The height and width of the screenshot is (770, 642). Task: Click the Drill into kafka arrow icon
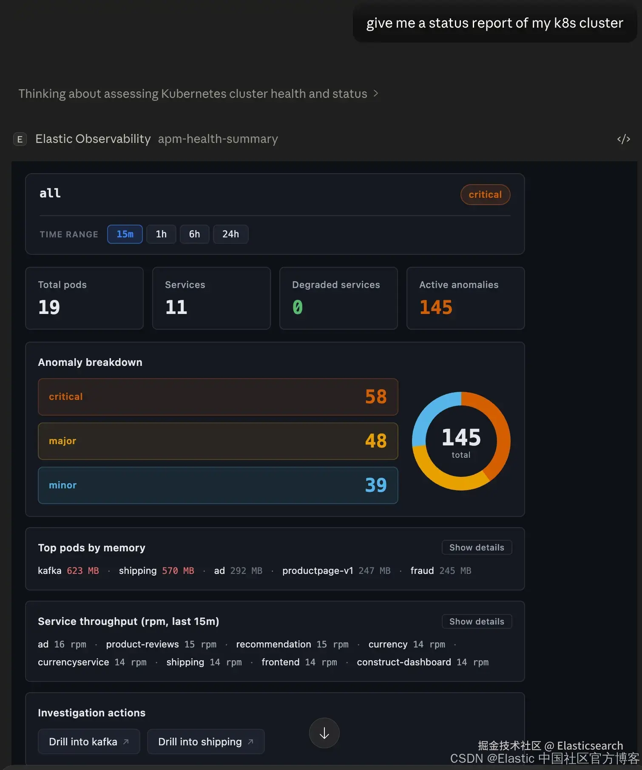tap(126, 741)
